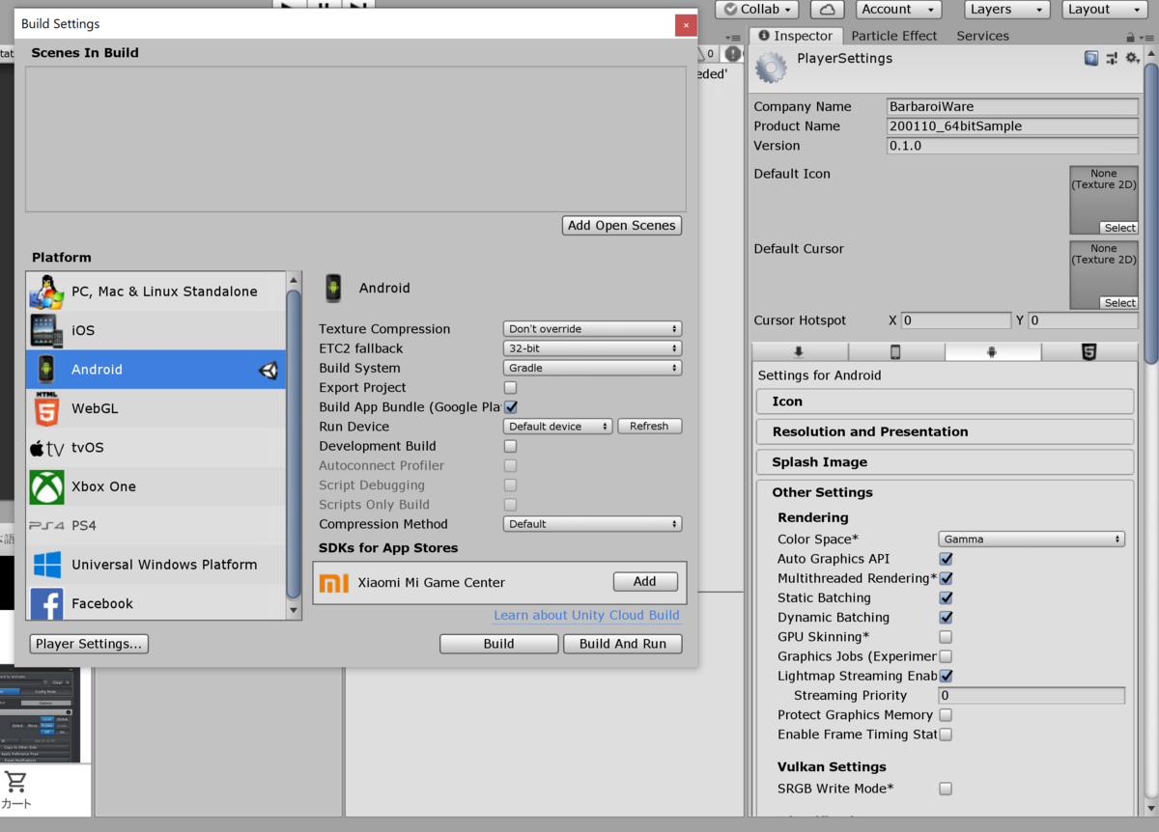The image size is (1159, 832).
Task: Click the PlayerSettings large gear icon
Action: coord(771,68)
